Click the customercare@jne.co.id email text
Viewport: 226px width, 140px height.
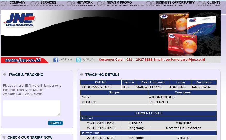(x=185, y=60)
